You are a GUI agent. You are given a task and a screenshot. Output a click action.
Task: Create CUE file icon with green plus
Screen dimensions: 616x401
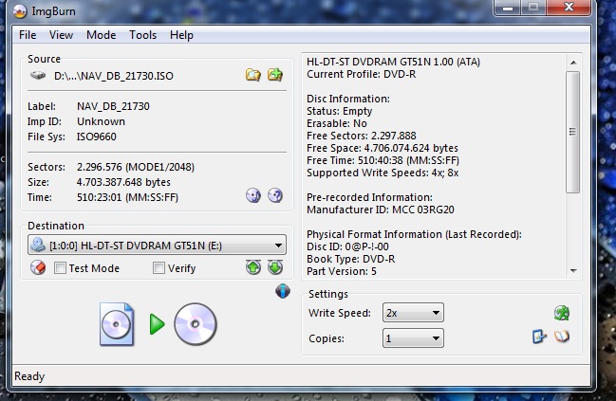[275, 74]
